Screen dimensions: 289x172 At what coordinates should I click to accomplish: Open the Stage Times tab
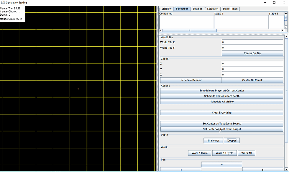[230, 9]
